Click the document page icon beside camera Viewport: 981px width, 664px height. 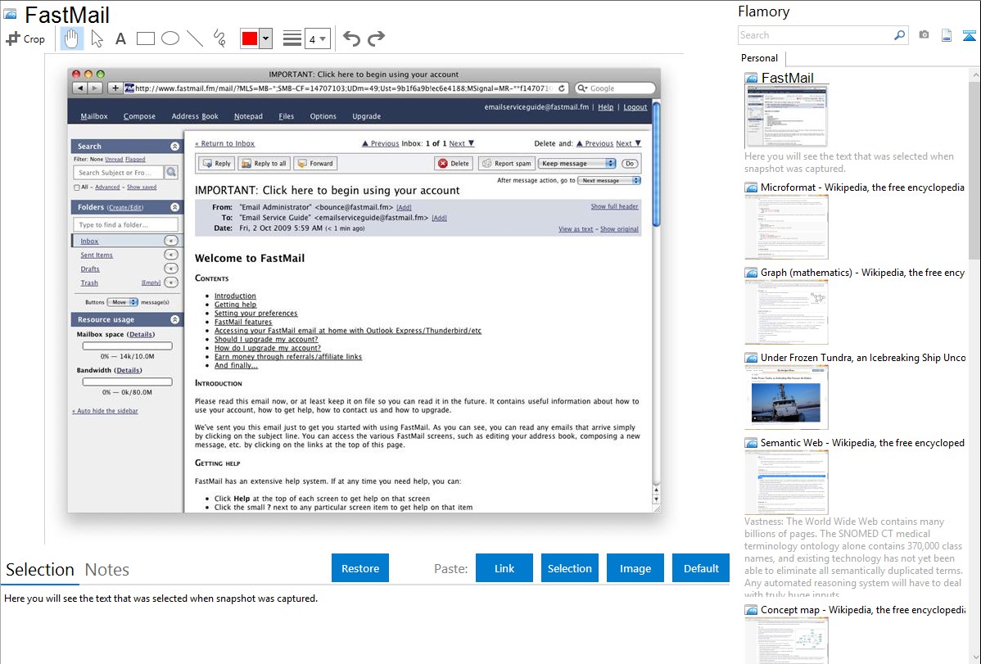point(947,35)
